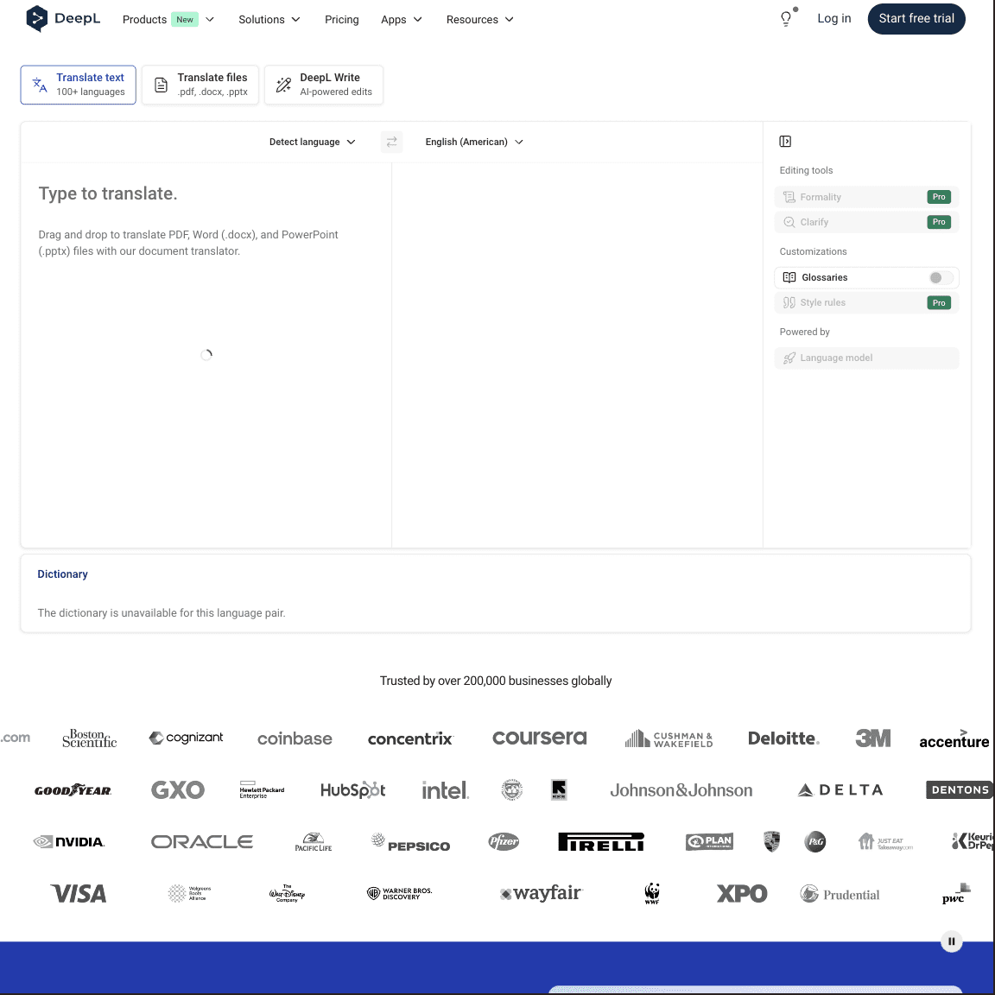The height and width of the screenshot is (995, 995).
Task: Click the Clarify Pro badge
Action: pyautogui.click(x=939, y=222)
